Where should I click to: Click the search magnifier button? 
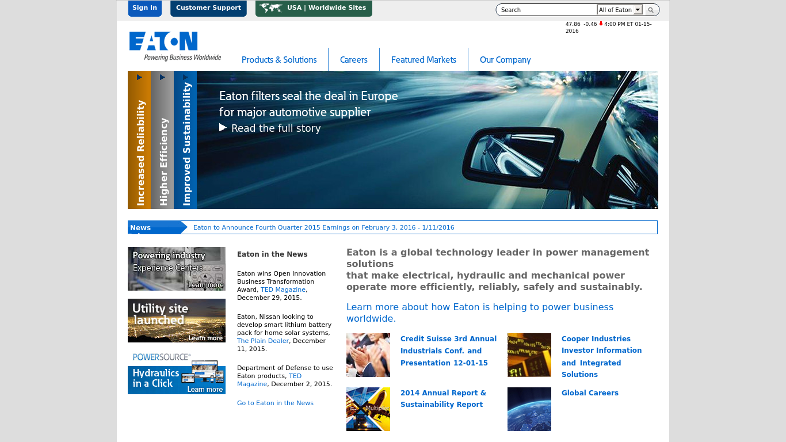(x=651, y=10)
